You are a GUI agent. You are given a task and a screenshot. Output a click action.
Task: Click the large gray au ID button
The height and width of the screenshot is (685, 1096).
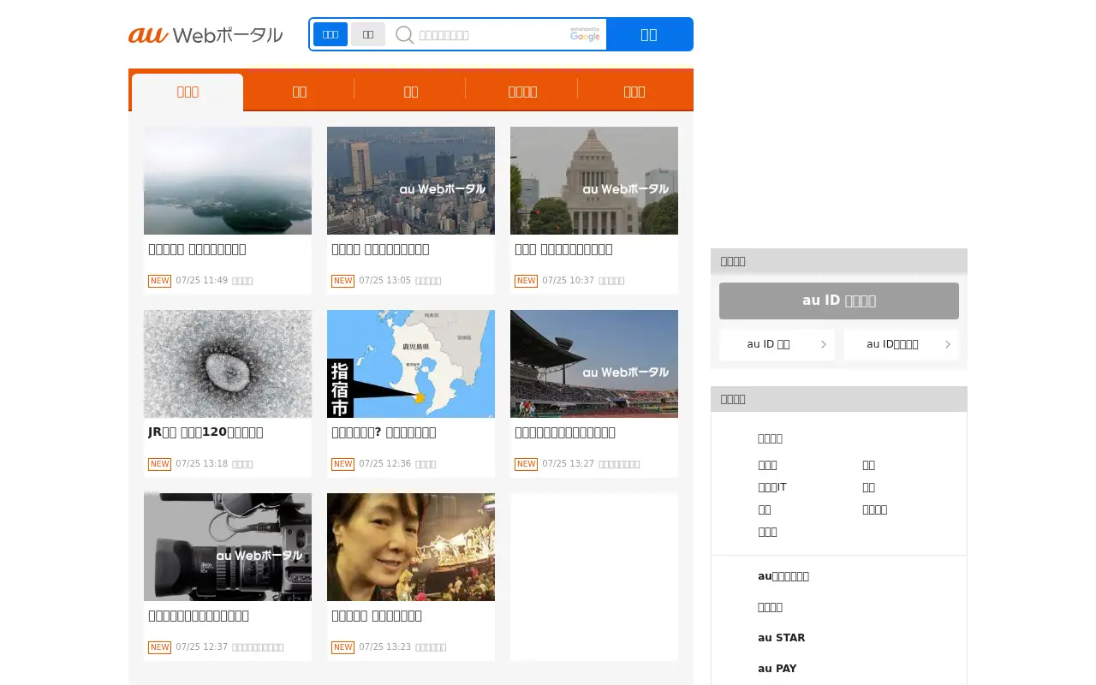tap(839, 301)
